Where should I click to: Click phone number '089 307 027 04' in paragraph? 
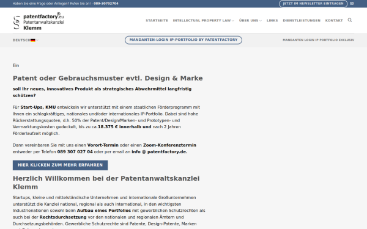pos(75,151)
